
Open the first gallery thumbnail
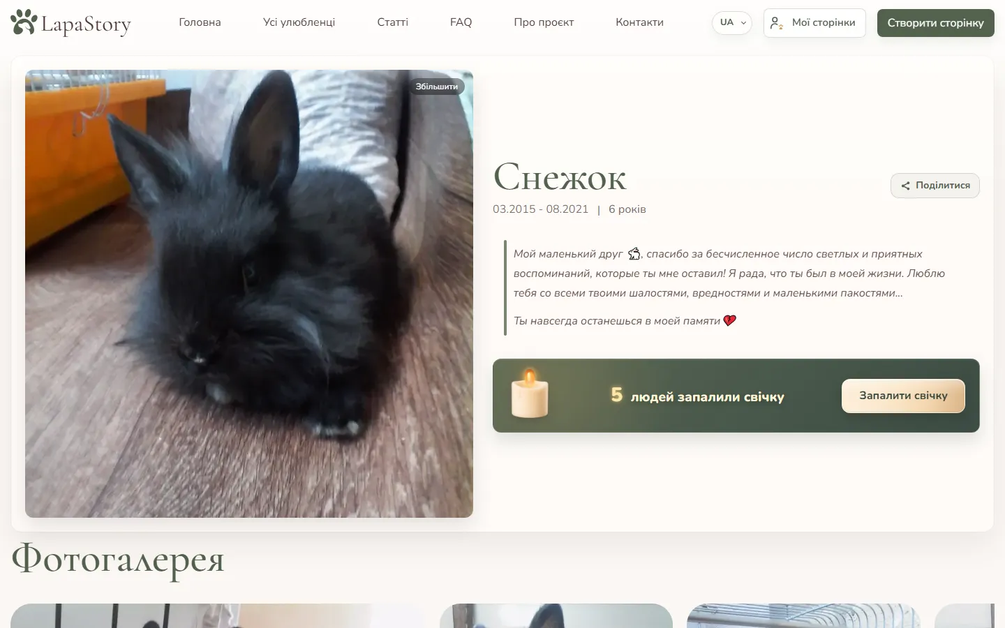point(218,616)
